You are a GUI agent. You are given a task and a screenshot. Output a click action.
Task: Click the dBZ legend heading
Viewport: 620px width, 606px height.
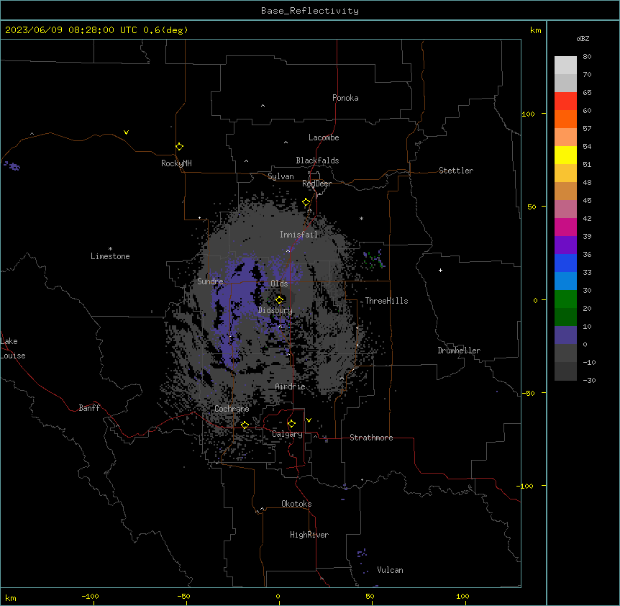tap(583, 38)
